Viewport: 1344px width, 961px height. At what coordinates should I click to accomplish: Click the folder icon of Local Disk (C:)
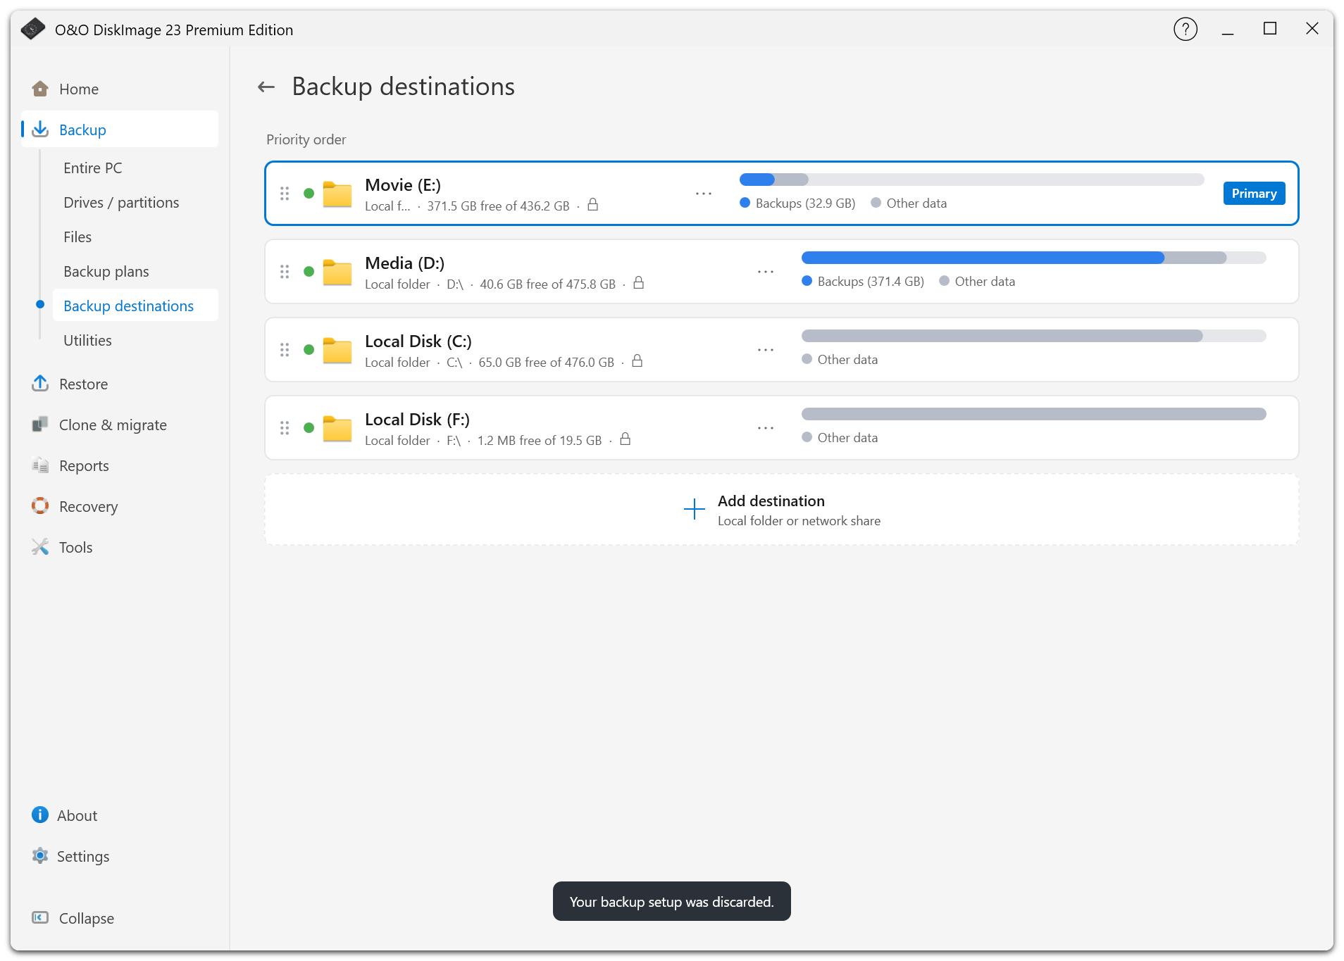click(x=337, y=351)
